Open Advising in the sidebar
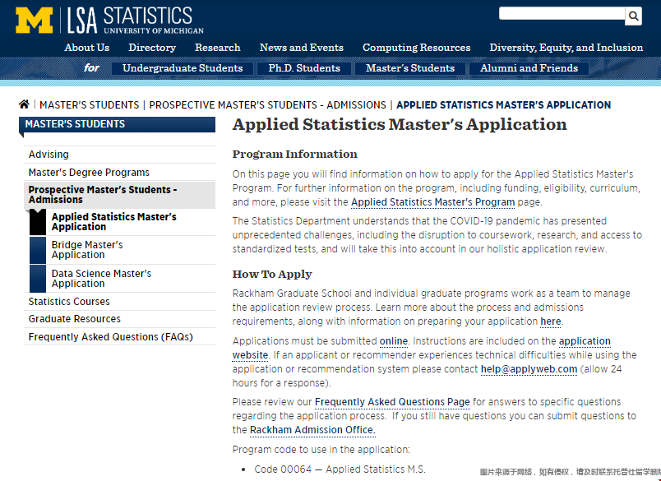Image resolution: width=661 pixels, height=481 pixels. tap(49, 155)
